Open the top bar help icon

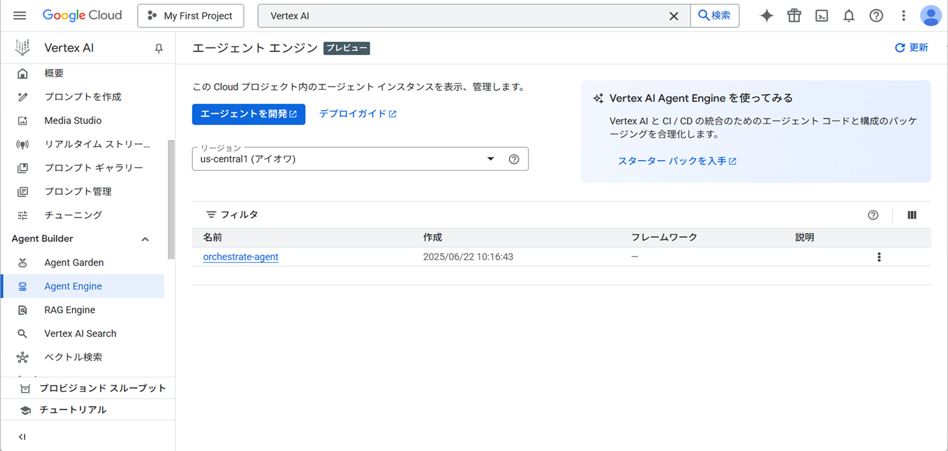876,16
